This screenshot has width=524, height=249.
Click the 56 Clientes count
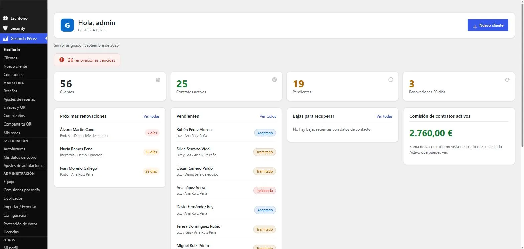[x=66, y=84]
